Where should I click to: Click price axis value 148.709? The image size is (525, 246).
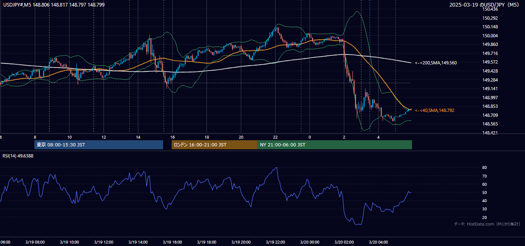click(490, 115)
